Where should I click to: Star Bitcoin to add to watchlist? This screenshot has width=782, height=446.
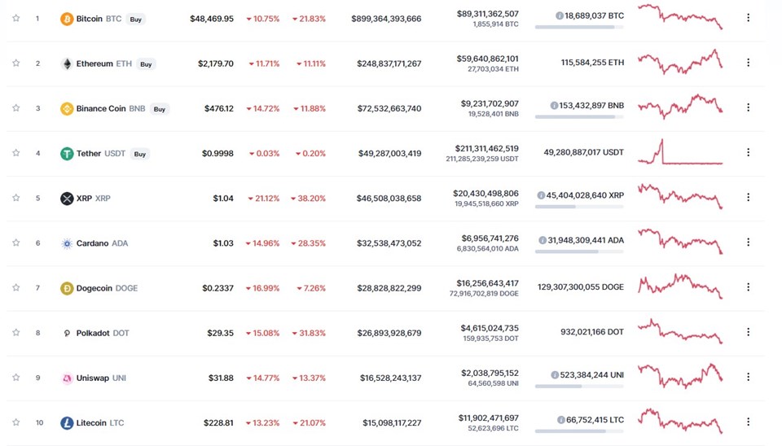click(16, 18)
